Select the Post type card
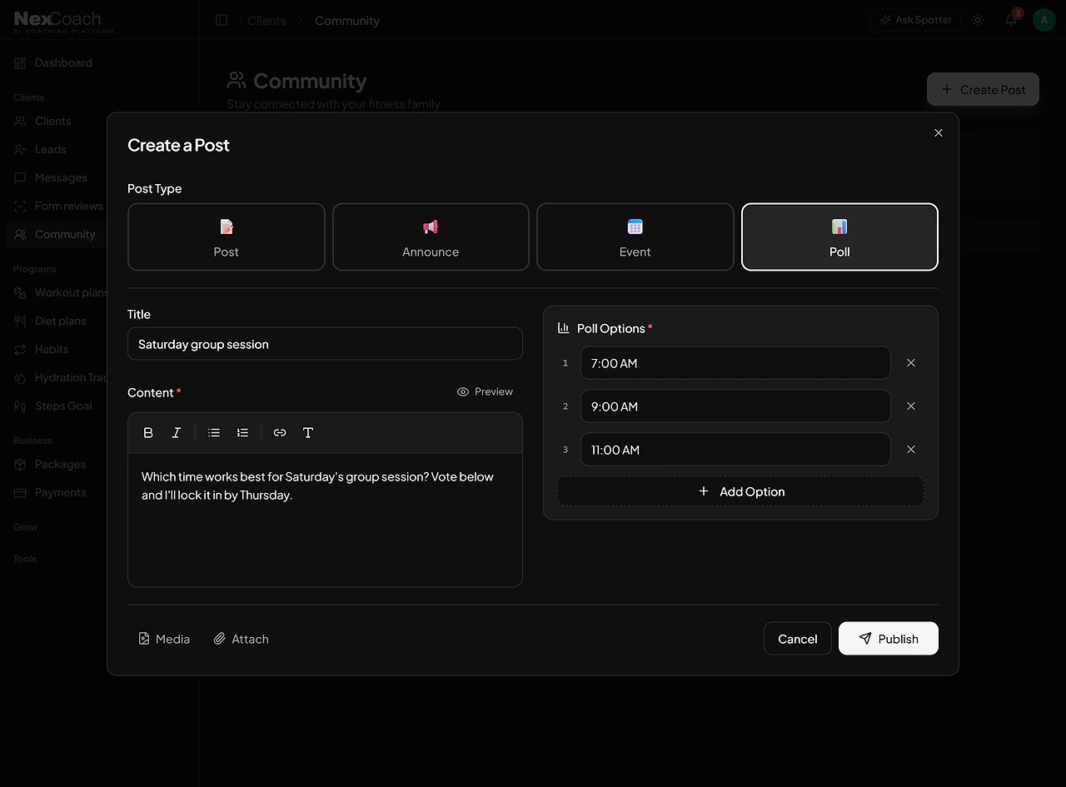 (x=227, y=237)
